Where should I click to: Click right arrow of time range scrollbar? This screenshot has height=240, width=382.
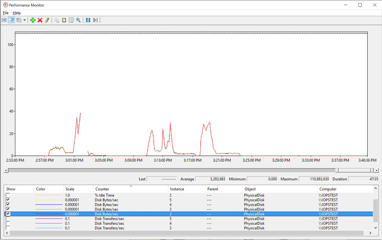[376, 170]
